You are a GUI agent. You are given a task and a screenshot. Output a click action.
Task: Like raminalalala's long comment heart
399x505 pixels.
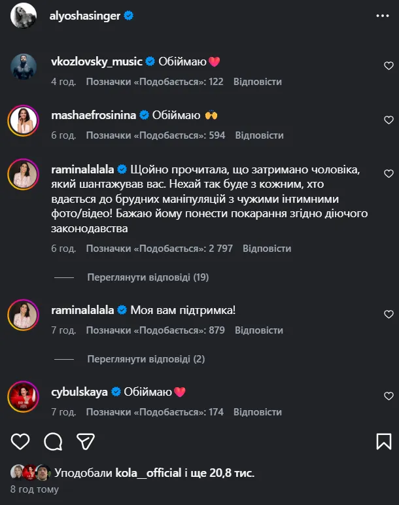(389, 173)
